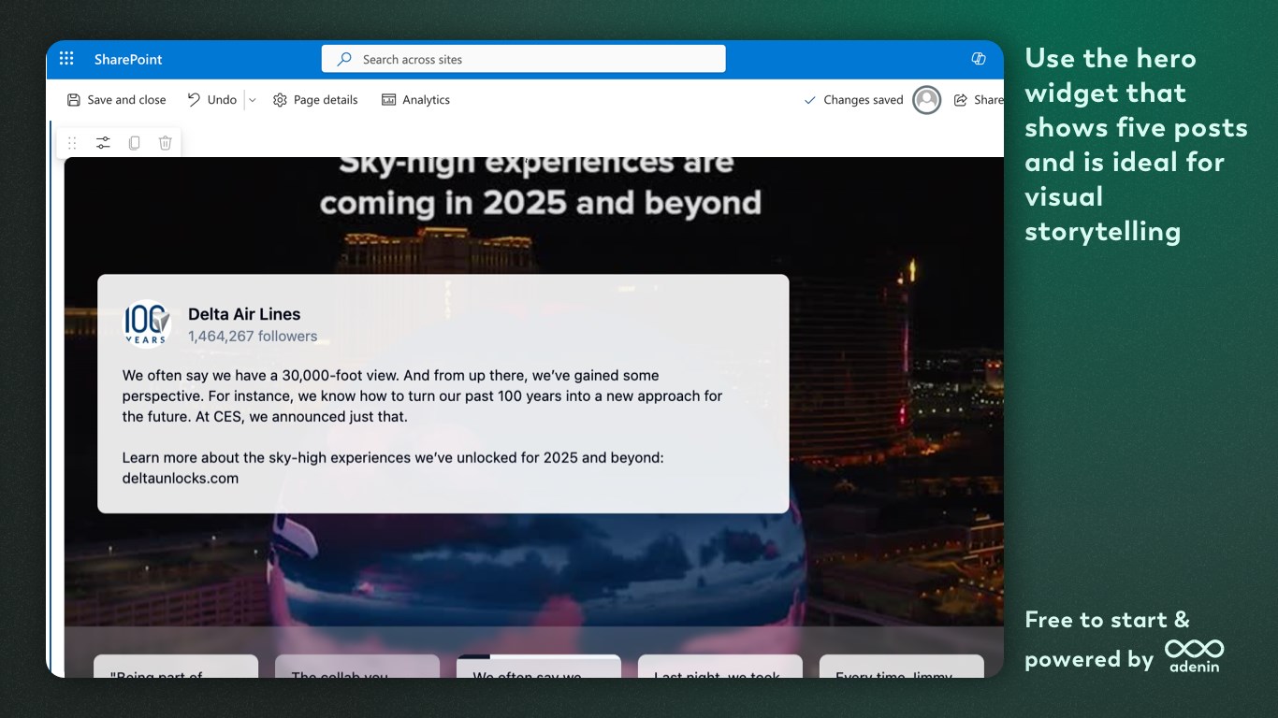
Task: Focus the Search across sites field
Action: (524, 59)
